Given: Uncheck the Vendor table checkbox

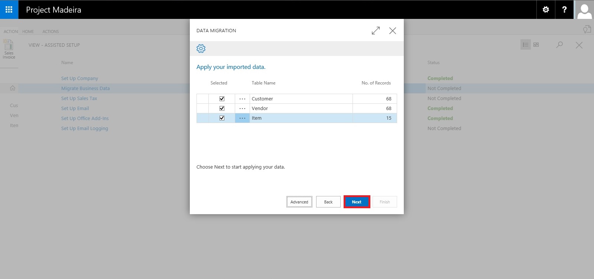Looking at the screenshot, I should pos(222,109).
